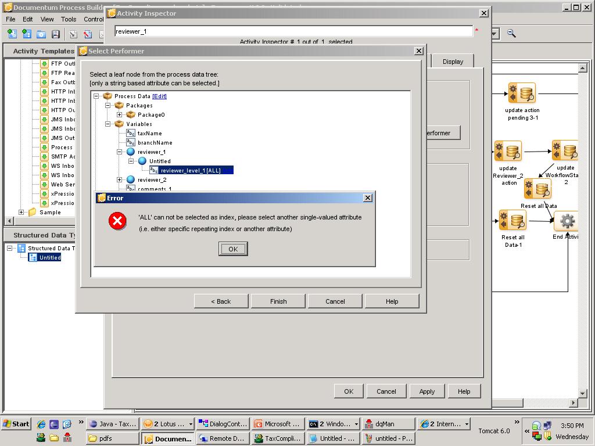Select reviewer_level_1[ALL] attribute
Screen dimensions: 595x446
(191, 171)
